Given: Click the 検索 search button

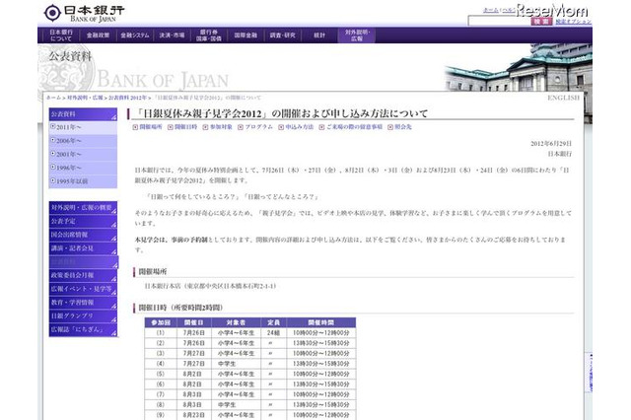Looking at the screenshot, I should pos(541,21).
